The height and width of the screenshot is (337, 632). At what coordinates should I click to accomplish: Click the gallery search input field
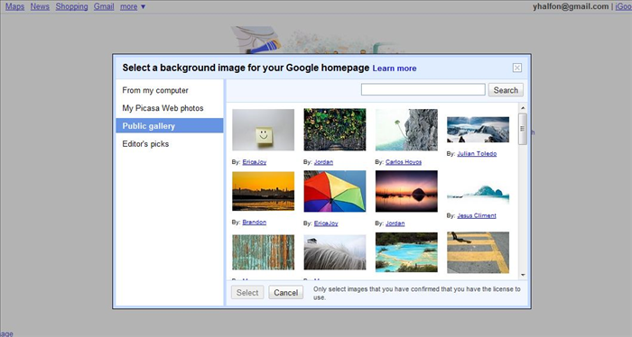click(423, 90)
